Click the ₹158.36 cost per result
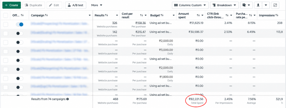The height and width of the screenshot is (108, 286). tap(140, 23)
